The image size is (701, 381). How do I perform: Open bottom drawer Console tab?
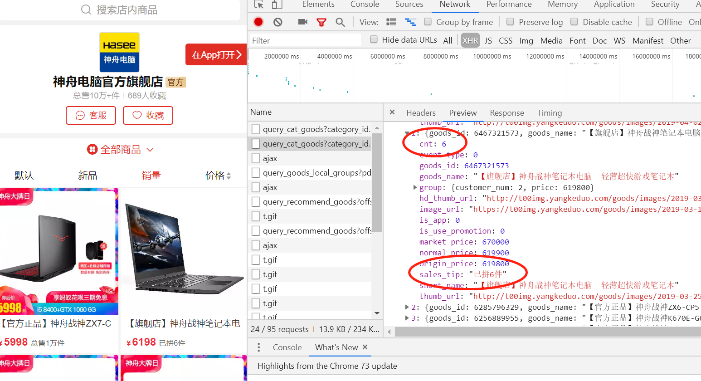[x=287, y=347]
